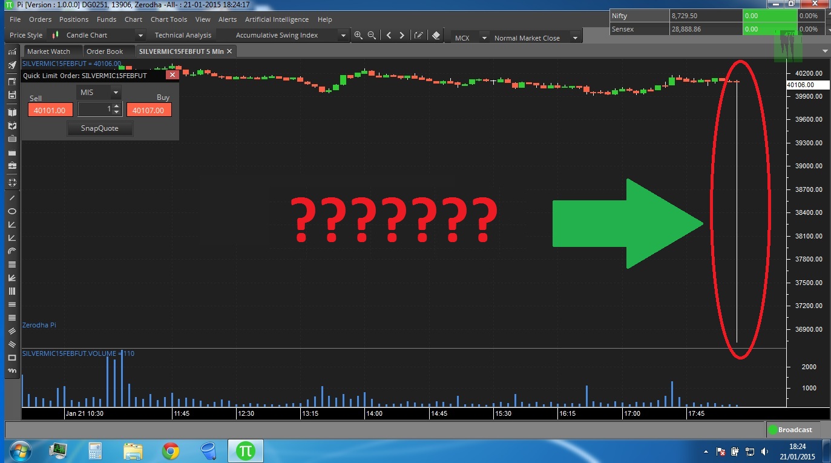Click the SILVERMIC15FEBFUT.VOLUME label
This screenshot has height=463, width=831.
tap(78, 353)
